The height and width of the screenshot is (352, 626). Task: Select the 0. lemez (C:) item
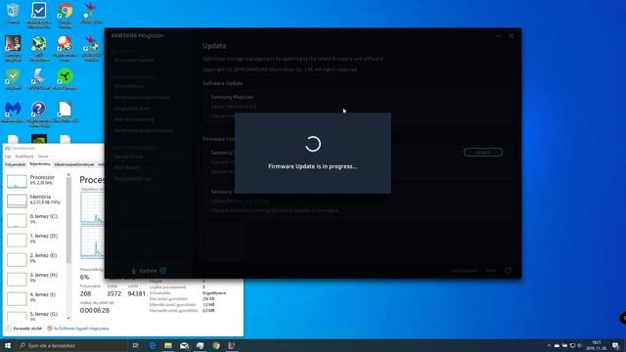pyautogui.click(x=34, y=219)
